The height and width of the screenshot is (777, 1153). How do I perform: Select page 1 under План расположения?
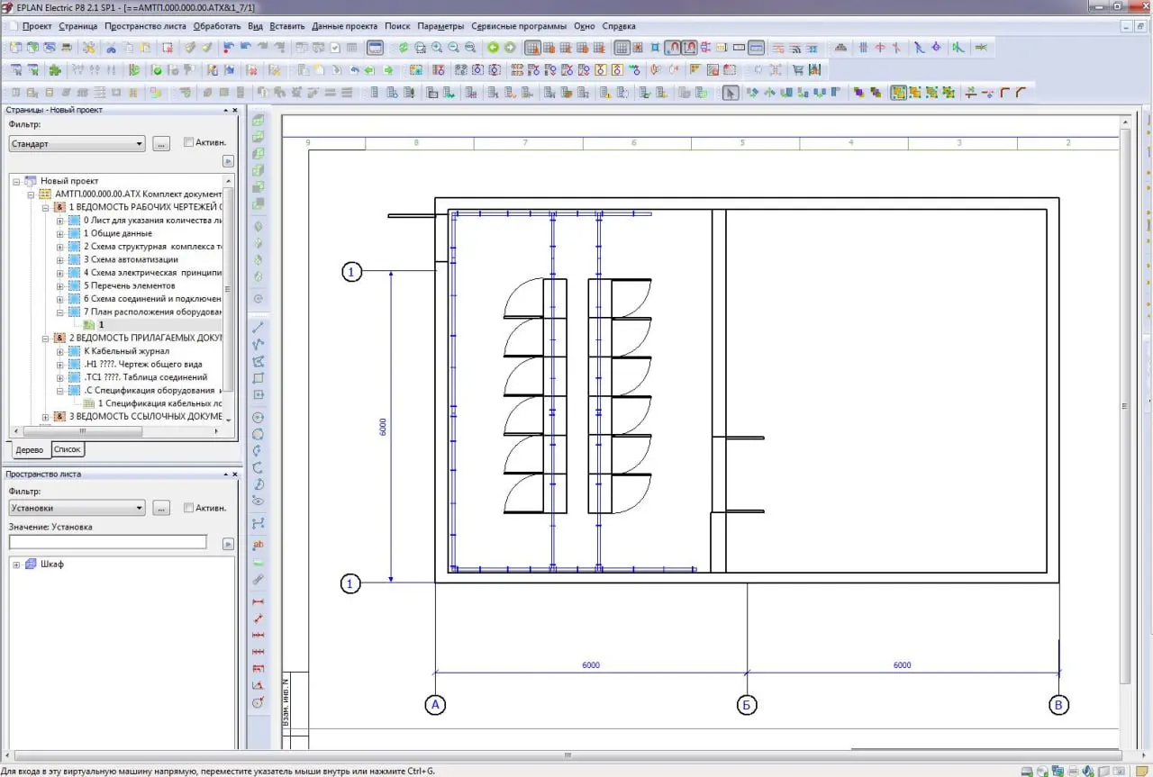(x=101, y=325)
